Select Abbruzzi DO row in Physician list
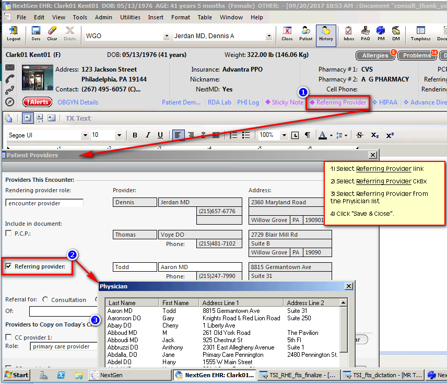The width and height of the screenshot is (447, 384). [223, 347]
